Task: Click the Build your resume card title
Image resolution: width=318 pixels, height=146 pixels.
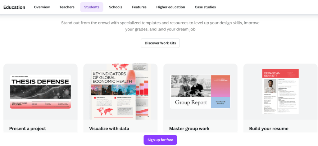Action: coord(269,129)
